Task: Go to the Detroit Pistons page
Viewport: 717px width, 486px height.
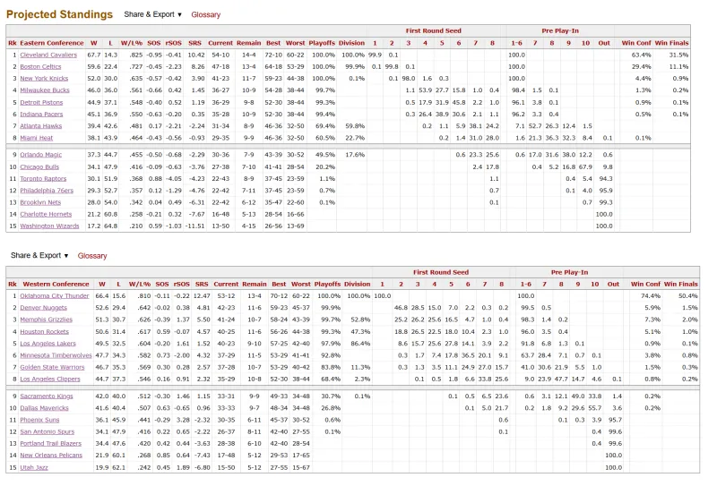Action: (41, 102)
